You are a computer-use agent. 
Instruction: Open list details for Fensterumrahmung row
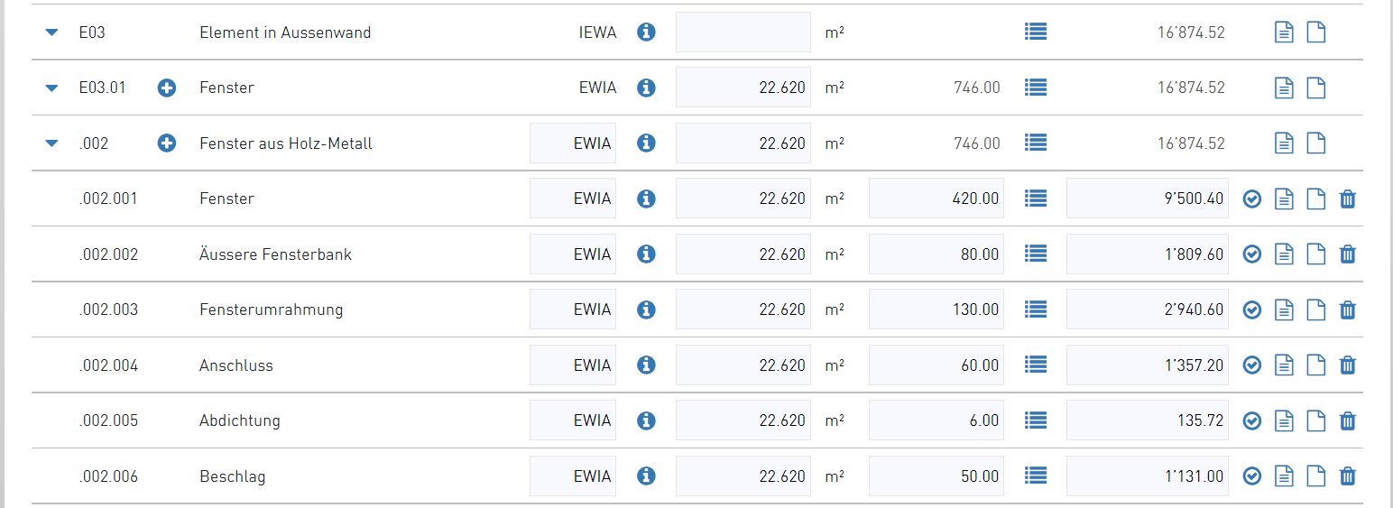pyautogui.click(x=1036, y=309)
